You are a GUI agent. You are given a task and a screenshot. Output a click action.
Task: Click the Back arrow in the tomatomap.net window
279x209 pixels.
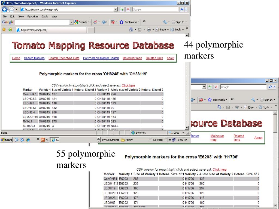(x=5, y=10)
